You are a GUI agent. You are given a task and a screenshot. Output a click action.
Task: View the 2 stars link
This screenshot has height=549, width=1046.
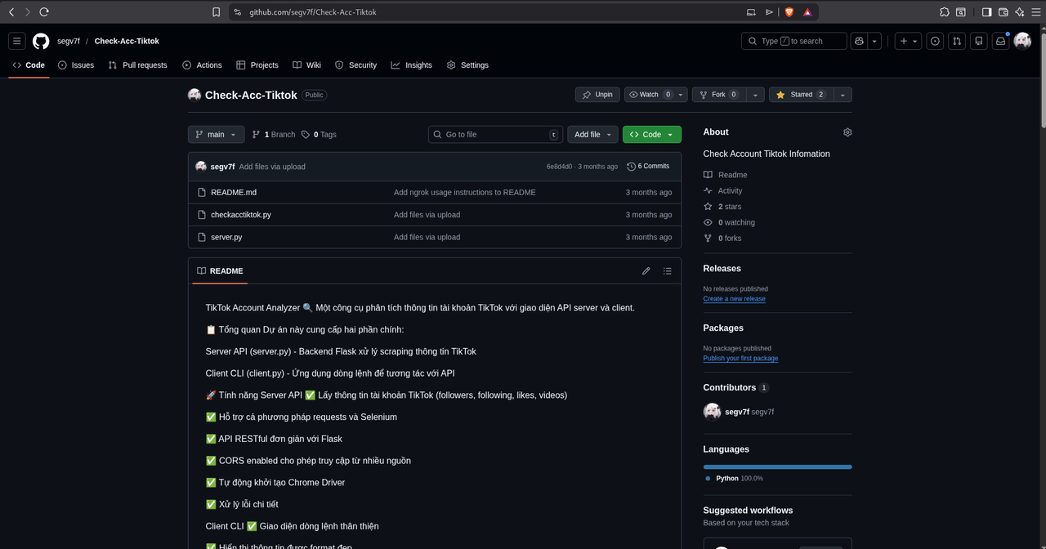pyautogui.click(x=722, y=207)
